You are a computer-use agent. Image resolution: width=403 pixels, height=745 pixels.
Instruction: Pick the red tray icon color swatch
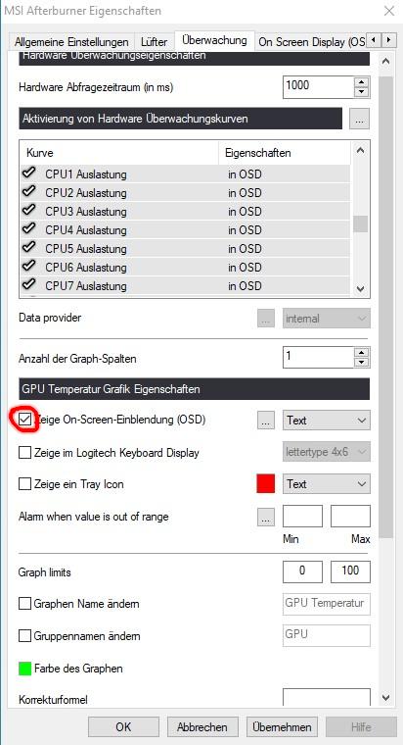tap(265, 484)
